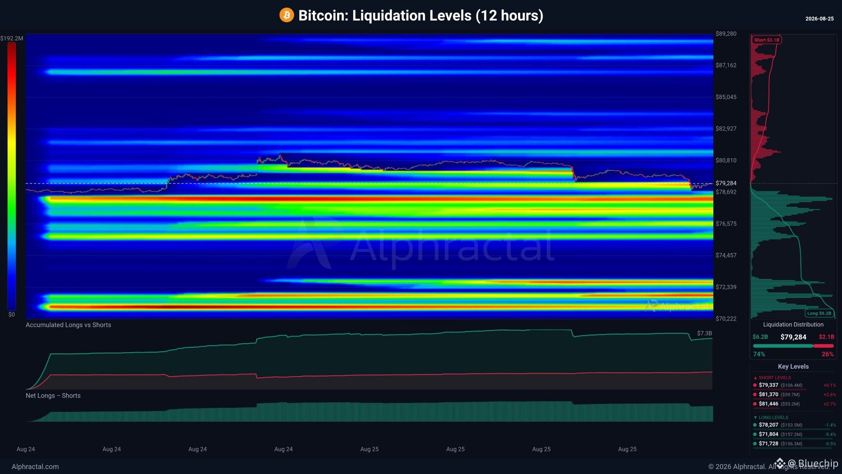The image size is (842, 474).
Task: Click the -1.4% distance value
Action: 830,425
